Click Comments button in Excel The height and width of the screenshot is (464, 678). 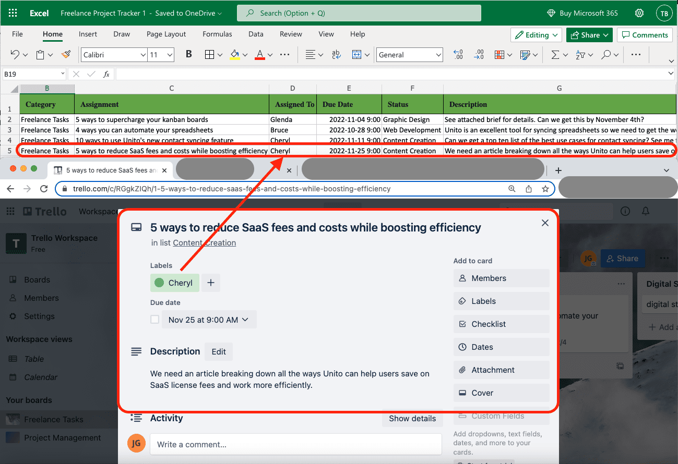(645, 35)
